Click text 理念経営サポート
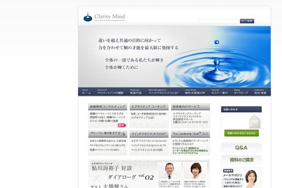Image resolution: width=282 pixels, height=188 pixels. [x=183, y=119]
